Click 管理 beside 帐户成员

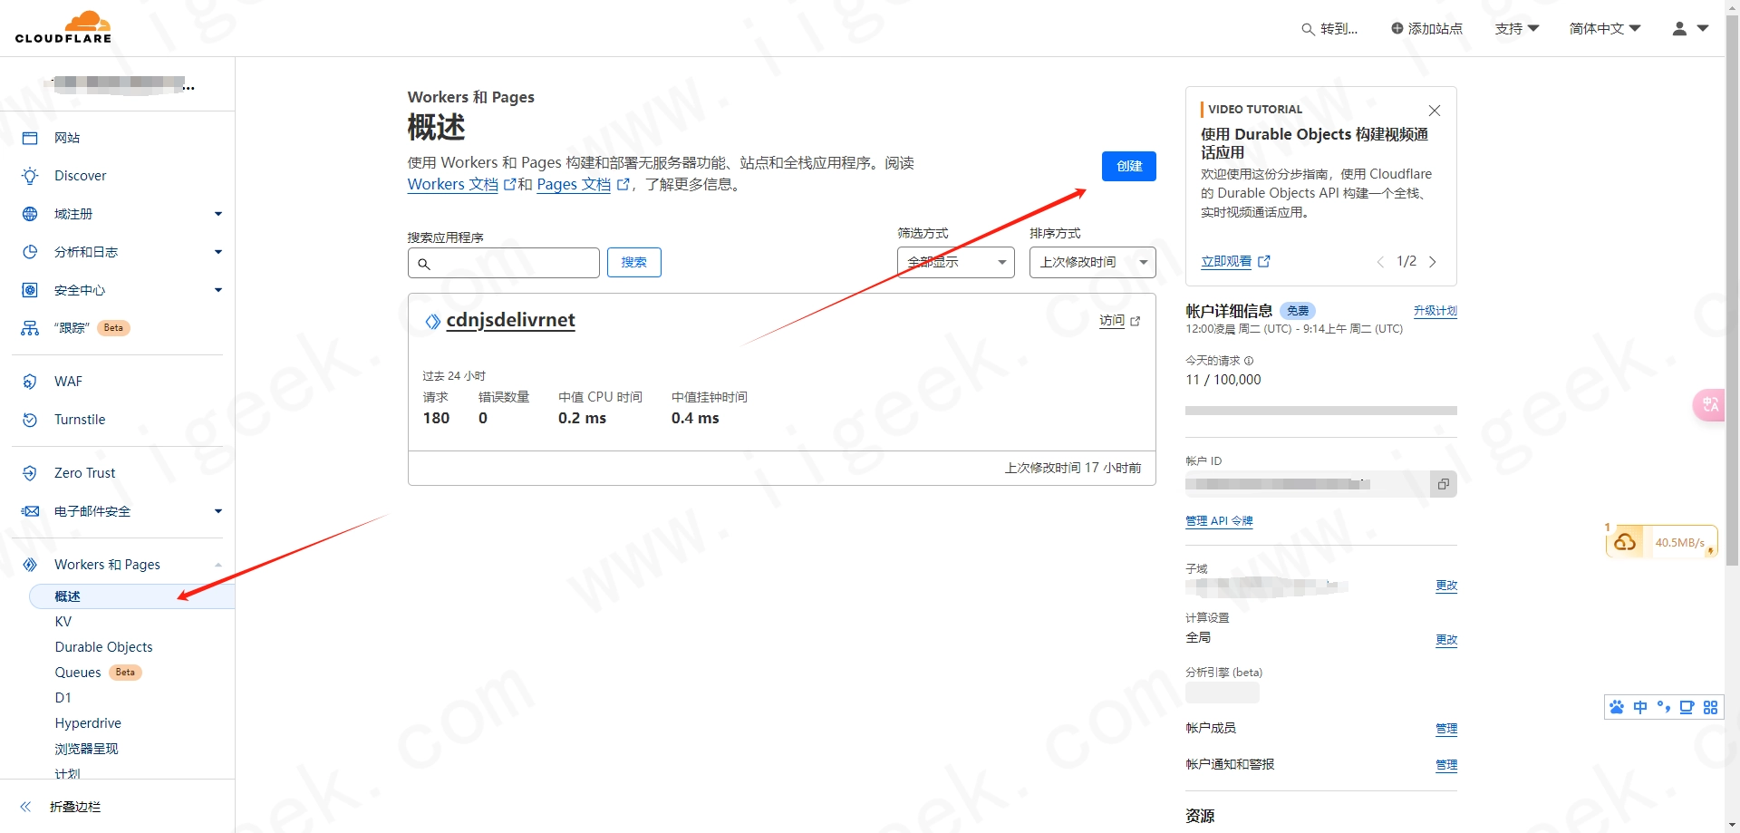(x=1446, y=729)
